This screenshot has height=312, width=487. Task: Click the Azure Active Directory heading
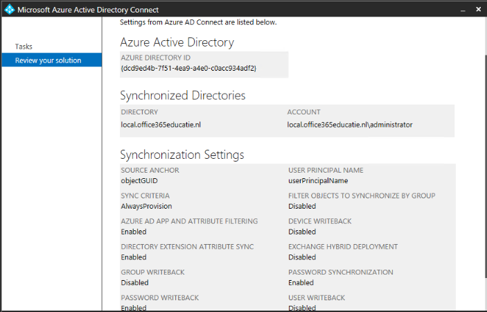(x=177, y=42)
